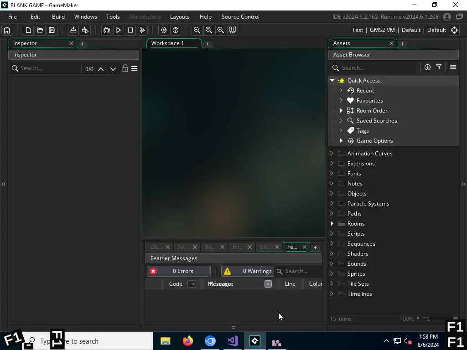
Task: Create executable package toolbar icon
Action: (73, 30)
